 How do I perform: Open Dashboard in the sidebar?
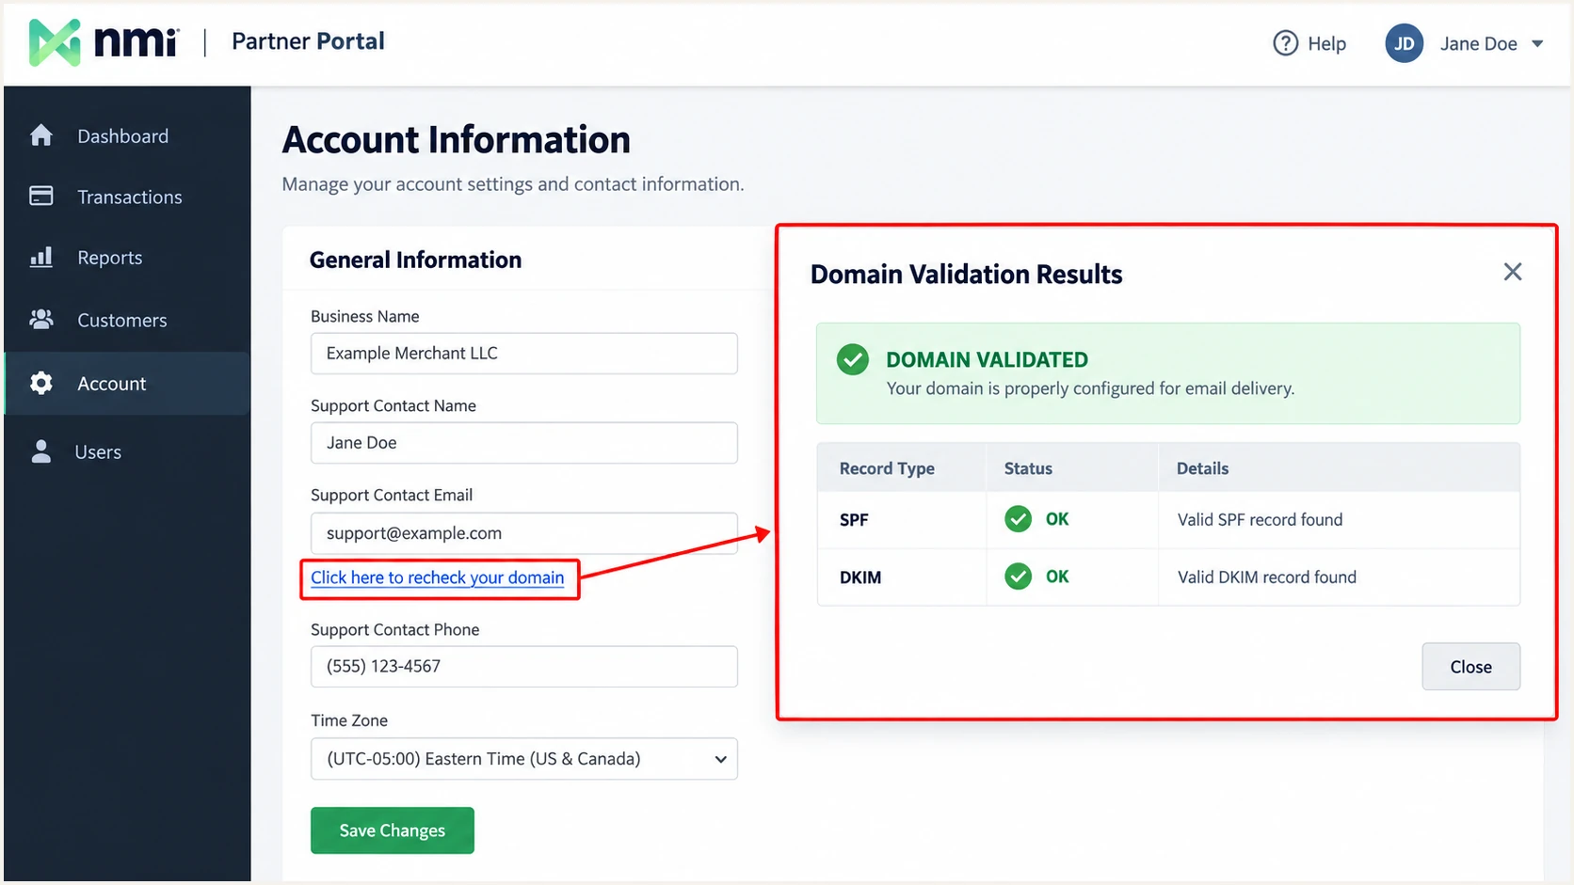[127, 136]
